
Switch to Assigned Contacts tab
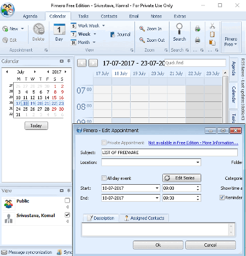click(x=144, y=218)
